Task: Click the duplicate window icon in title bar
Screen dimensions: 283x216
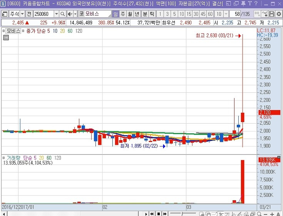Action: pyautogui.click(x=236, y=3)
